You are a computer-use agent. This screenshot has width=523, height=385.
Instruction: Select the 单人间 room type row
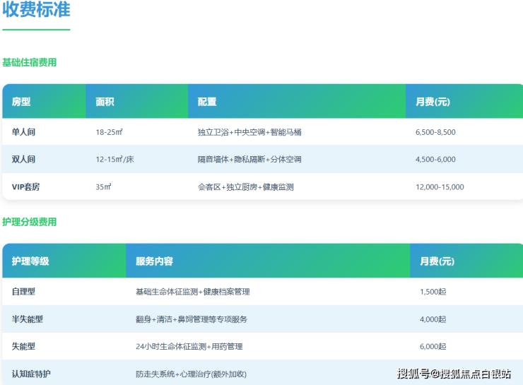(23, 132)
